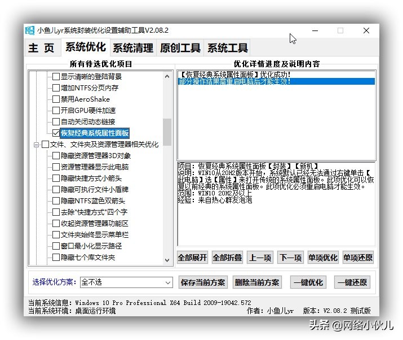The image size is (403, 340).
Task: Check 自动关闭动态链接 option
Action: pos(56,121)
